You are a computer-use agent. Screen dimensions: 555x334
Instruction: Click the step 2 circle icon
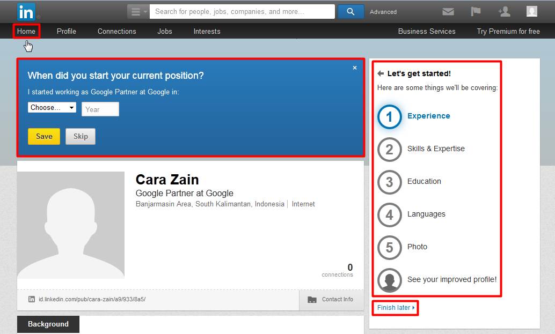(389, 150)
